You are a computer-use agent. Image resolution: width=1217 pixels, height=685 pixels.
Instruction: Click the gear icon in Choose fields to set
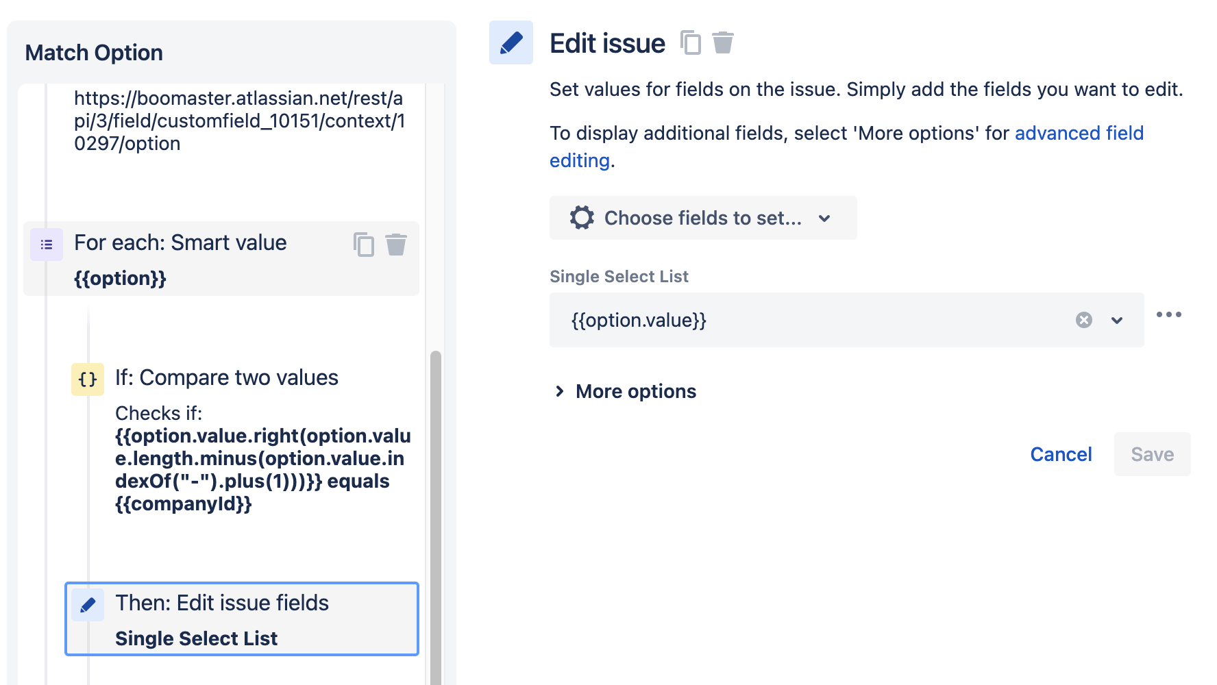click(x=580, y=218)
